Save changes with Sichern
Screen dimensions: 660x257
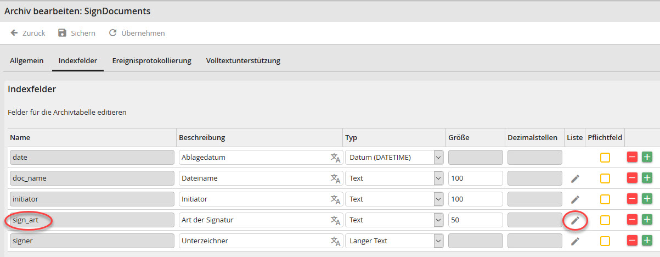77,33
